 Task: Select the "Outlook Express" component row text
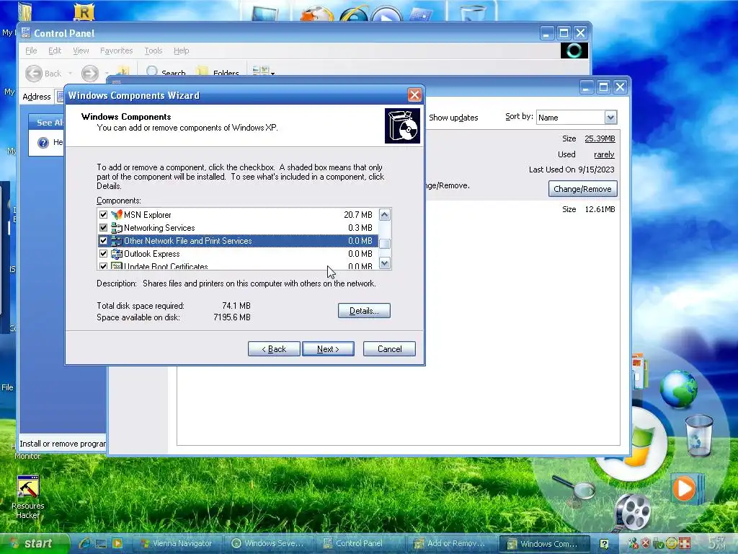pos(151,254)
